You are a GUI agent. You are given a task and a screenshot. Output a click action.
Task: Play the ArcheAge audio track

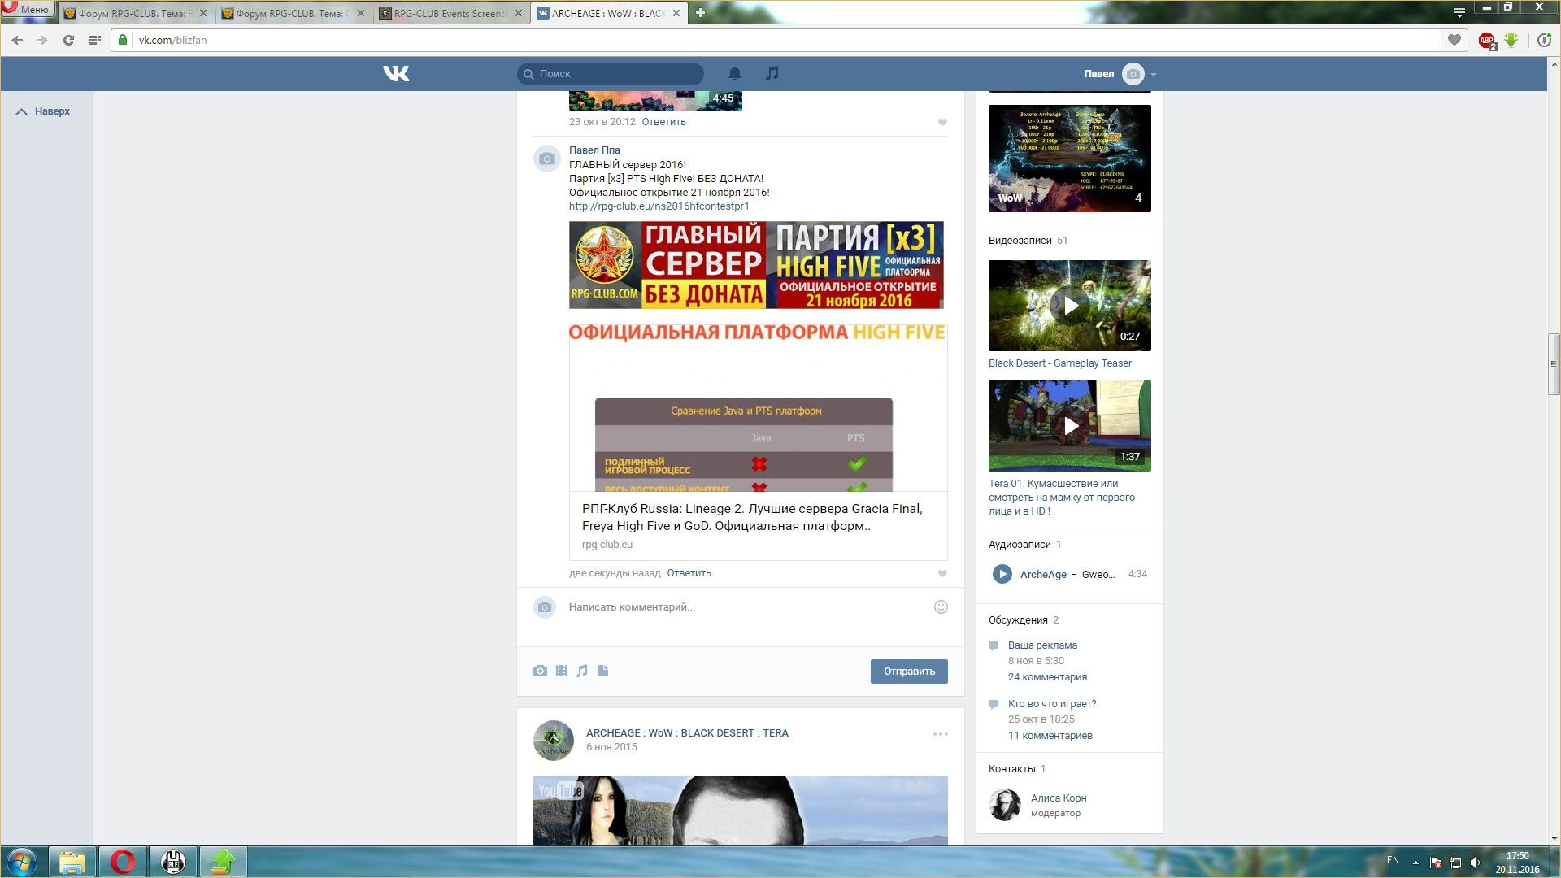[1002, 574]
